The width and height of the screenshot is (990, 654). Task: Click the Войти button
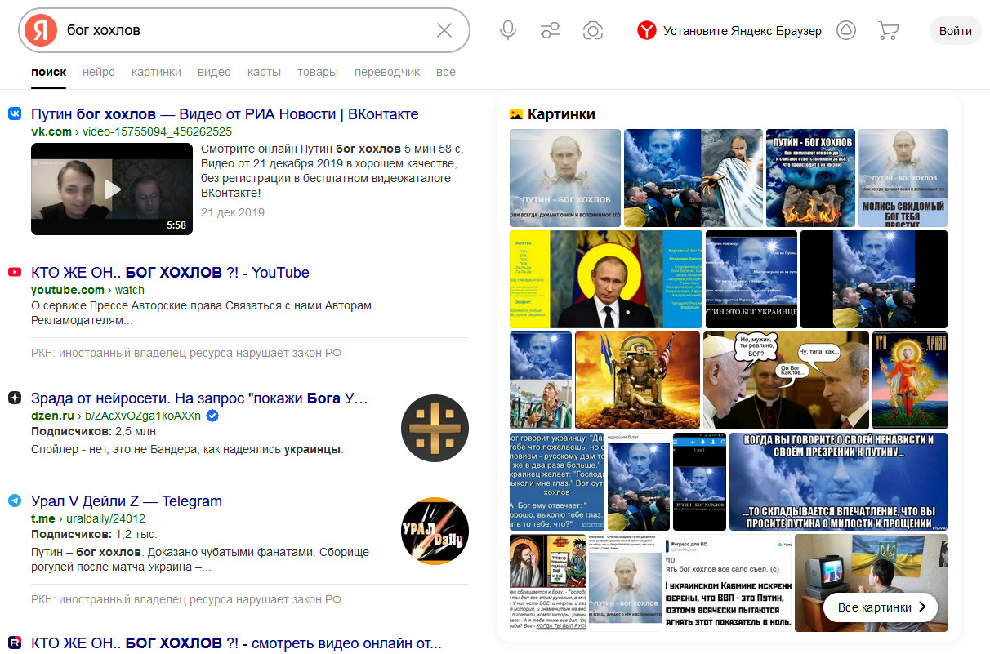point(955,31)
